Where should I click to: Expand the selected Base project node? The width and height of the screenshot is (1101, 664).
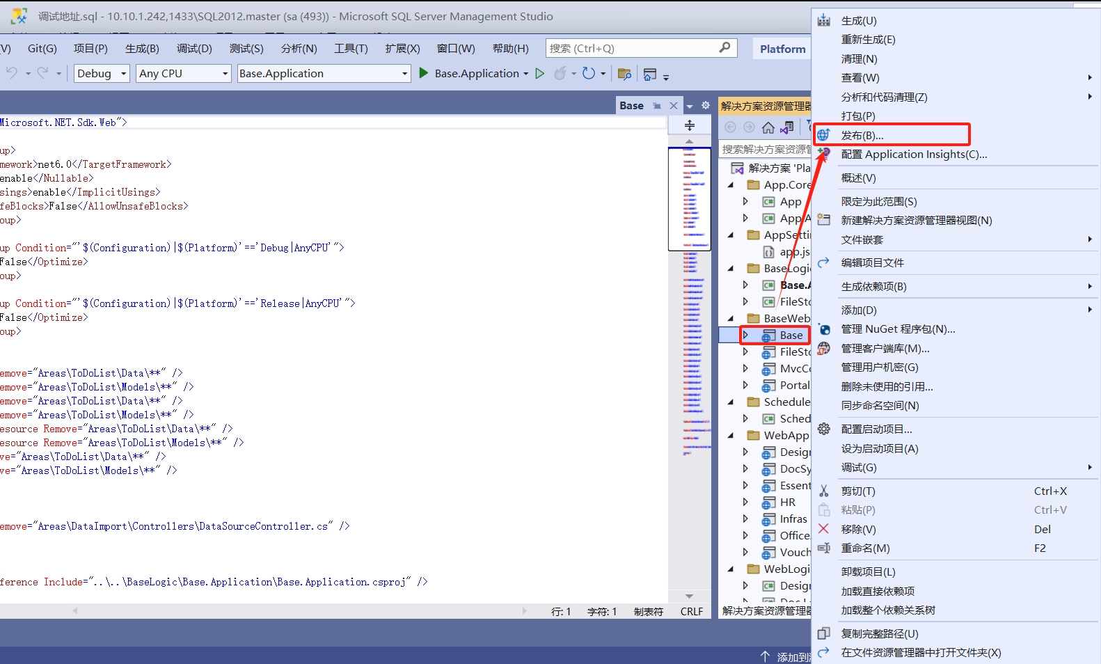tap(745, 335)
